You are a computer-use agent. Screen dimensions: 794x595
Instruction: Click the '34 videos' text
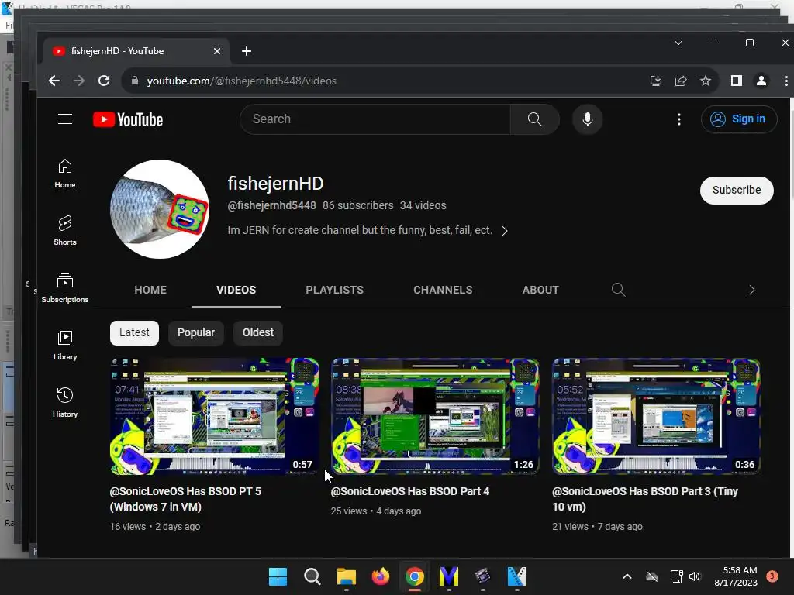(x=423, y=205)
